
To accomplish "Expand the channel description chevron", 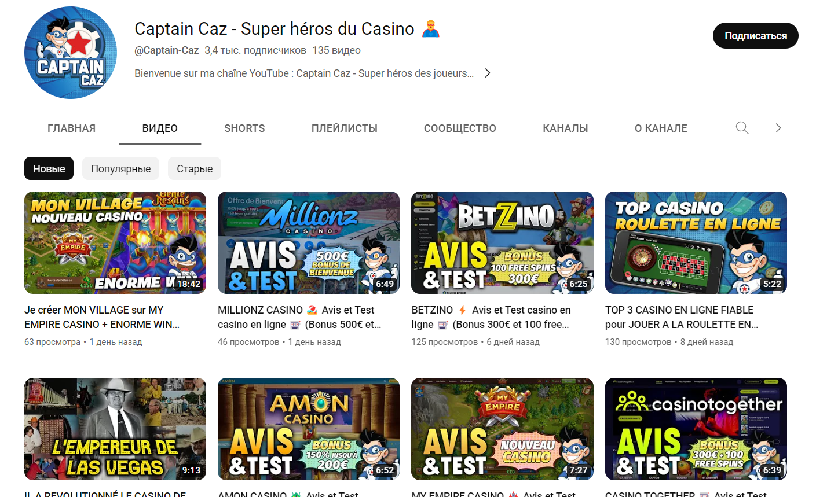I will (488, 73).
